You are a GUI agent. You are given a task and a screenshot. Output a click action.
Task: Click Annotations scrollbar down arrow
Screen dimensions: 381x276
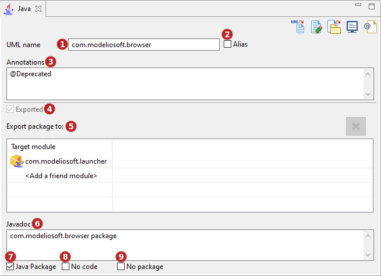pos(368,94)
